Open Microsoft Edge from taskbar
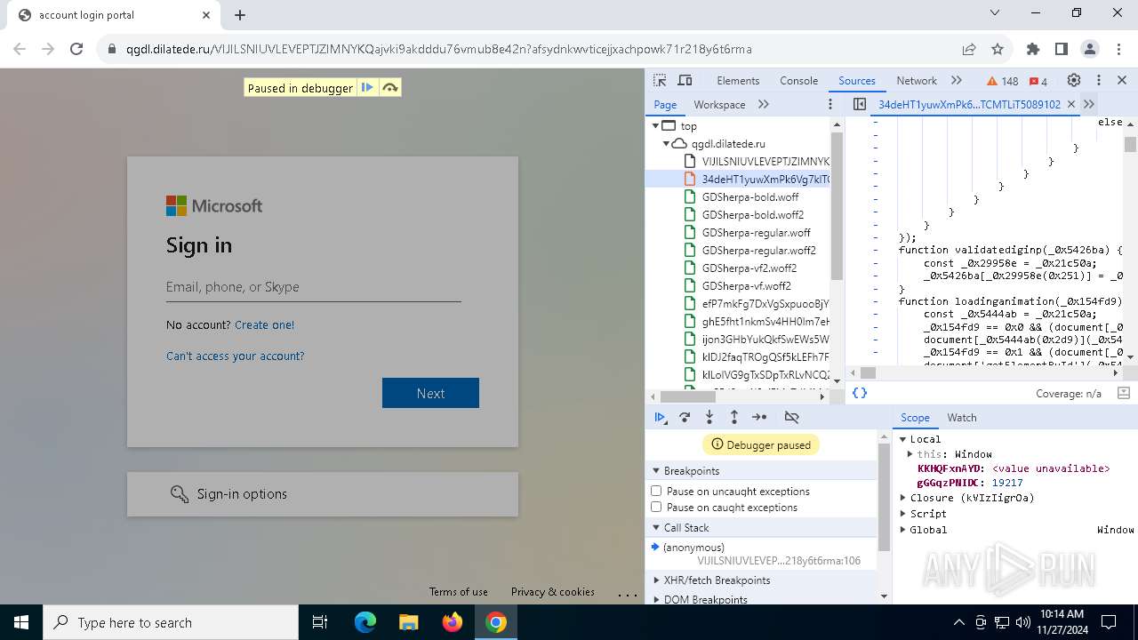1138x640 pixels. 365,622
